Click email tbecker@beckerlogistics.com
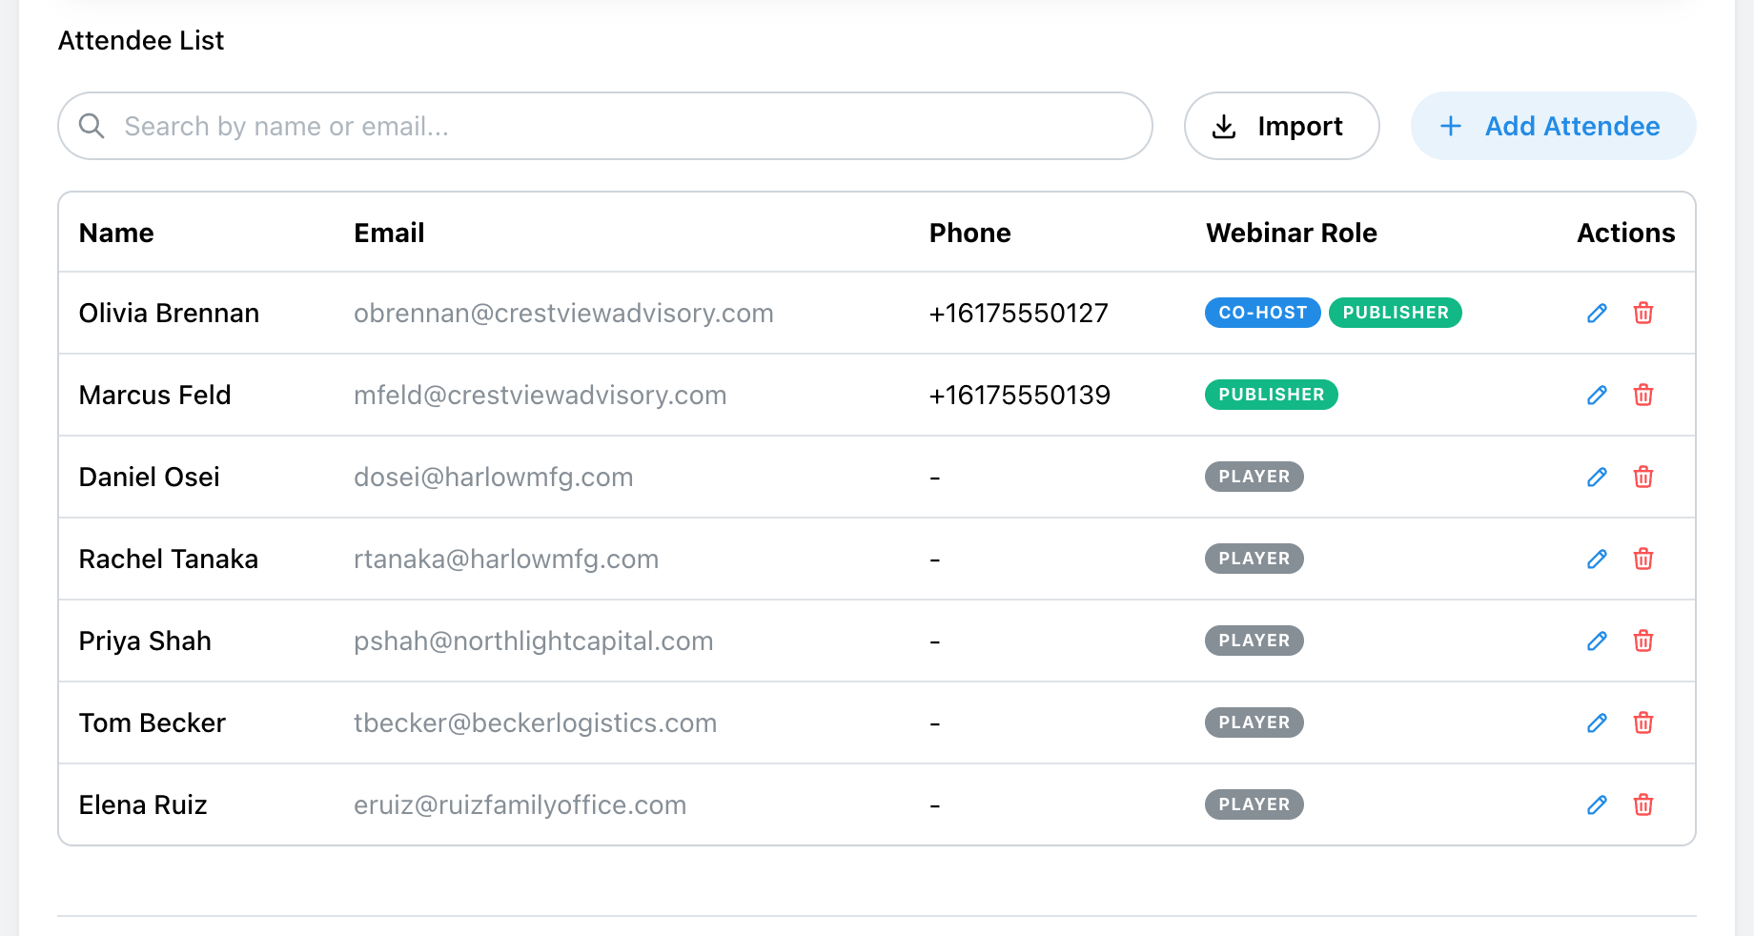This screenshot has width=1754, height=936. tap(536, 722)
